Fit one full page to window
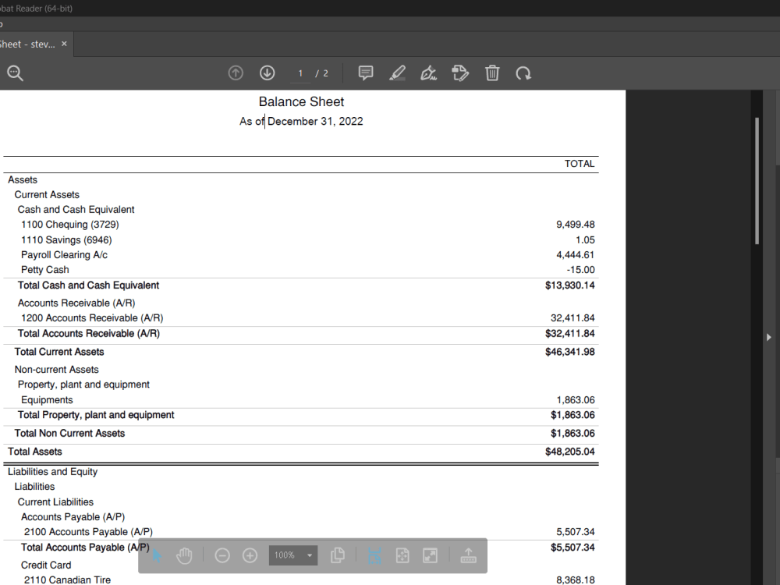 (402, 555)
